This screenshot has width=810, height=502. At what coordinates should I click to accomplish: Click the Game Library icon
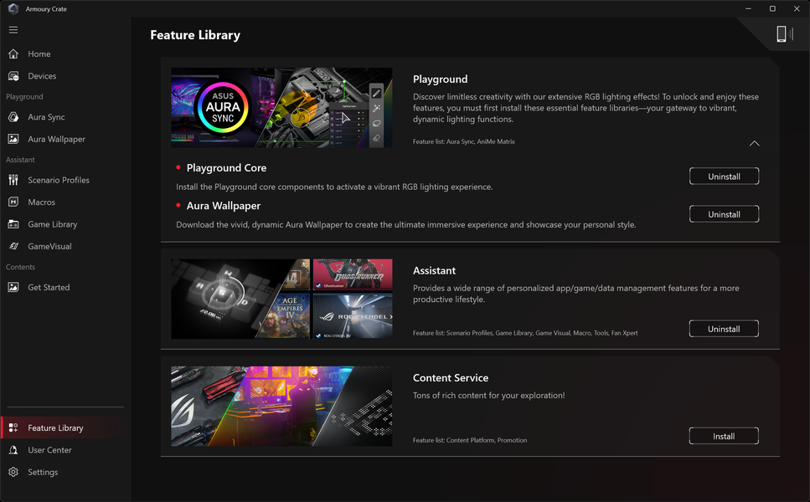(13, 224)
